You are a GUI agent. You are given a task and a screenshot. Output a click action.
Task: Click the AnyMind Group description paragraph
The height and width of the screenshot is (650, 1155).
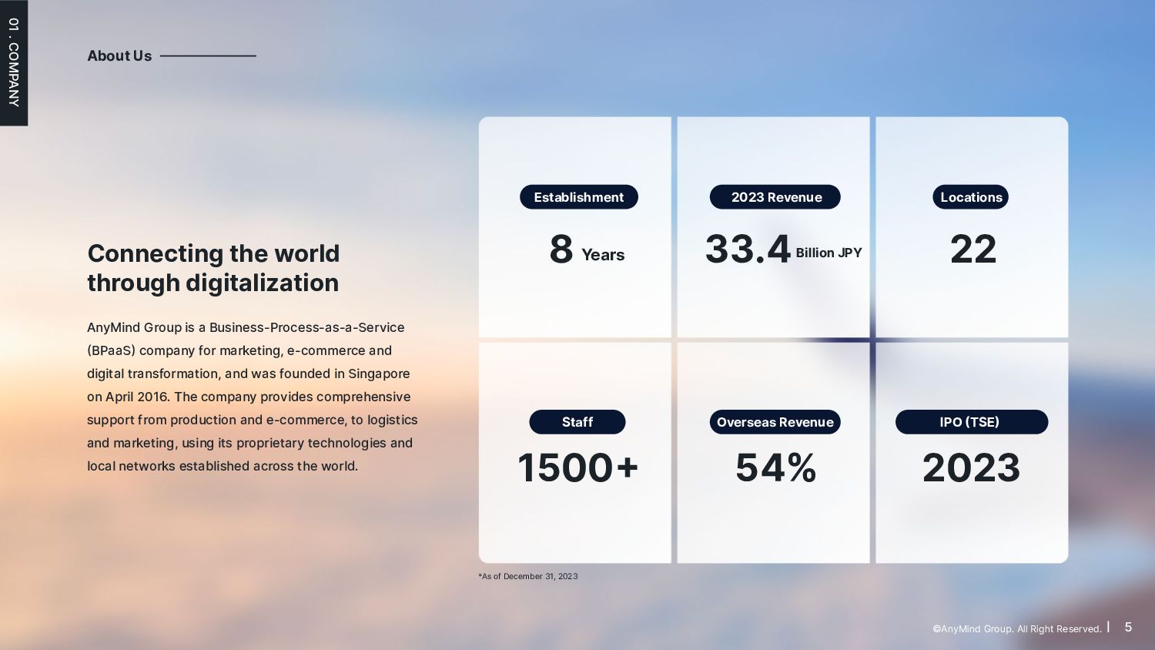coord(253,397)
